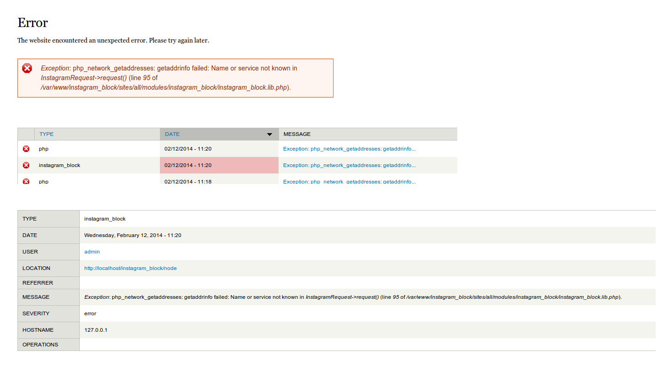This screenshot has width=657, height=367.
Task: Click the exception text inside the red box
Action: click(x=169, y=78)
